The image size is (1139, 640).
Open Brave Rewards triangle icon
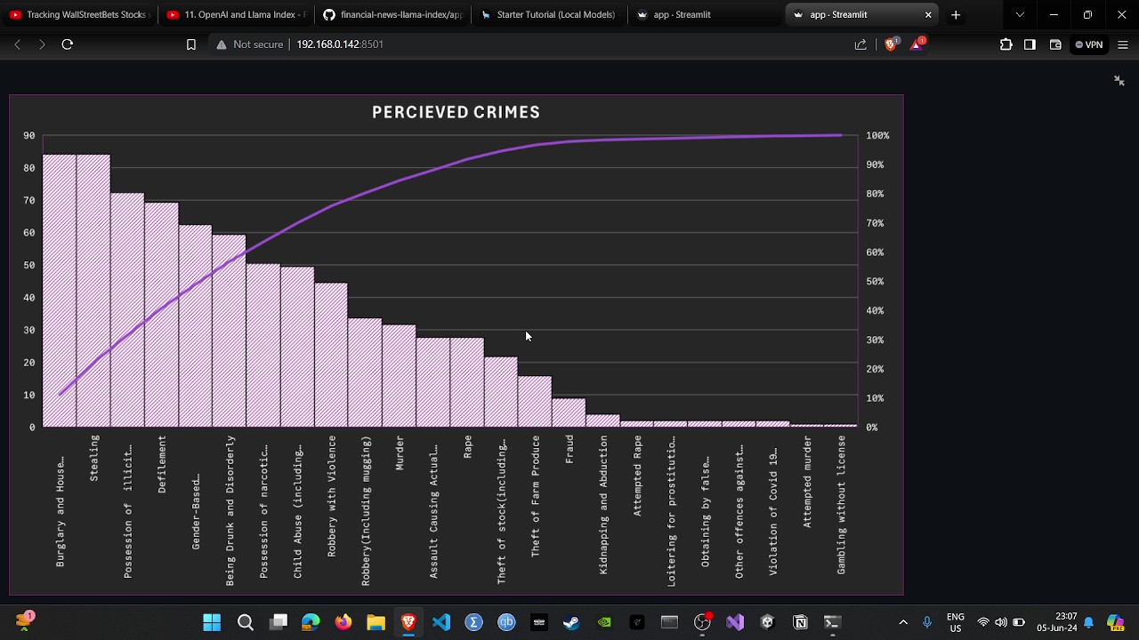pyautogui.click(x=917, y=44)
